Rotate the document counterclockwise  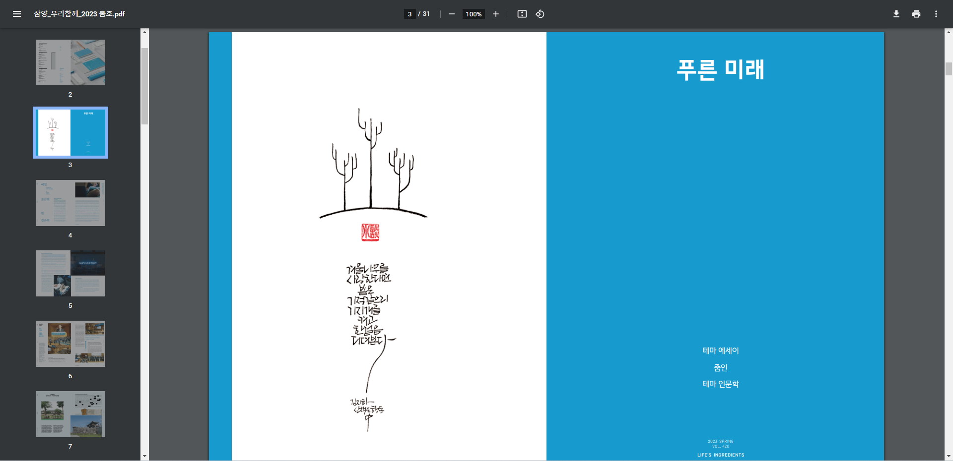click(x=540, y=14)
